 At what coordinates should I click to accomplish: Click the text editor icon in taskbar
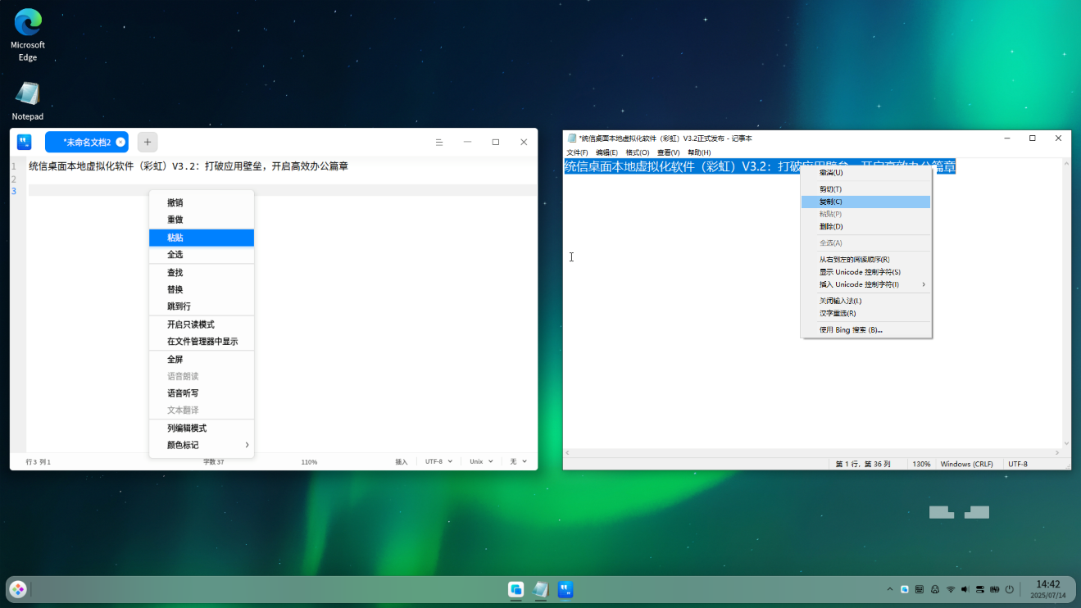click(565, 589)
